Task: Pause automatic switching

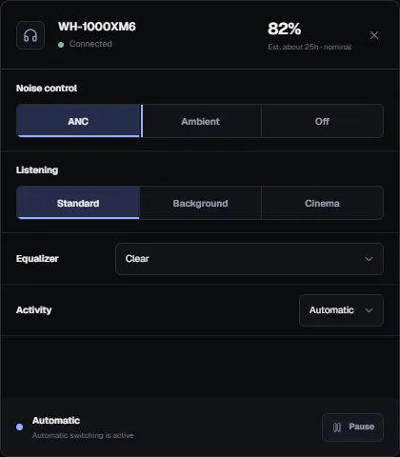Action: click(352, 427)
